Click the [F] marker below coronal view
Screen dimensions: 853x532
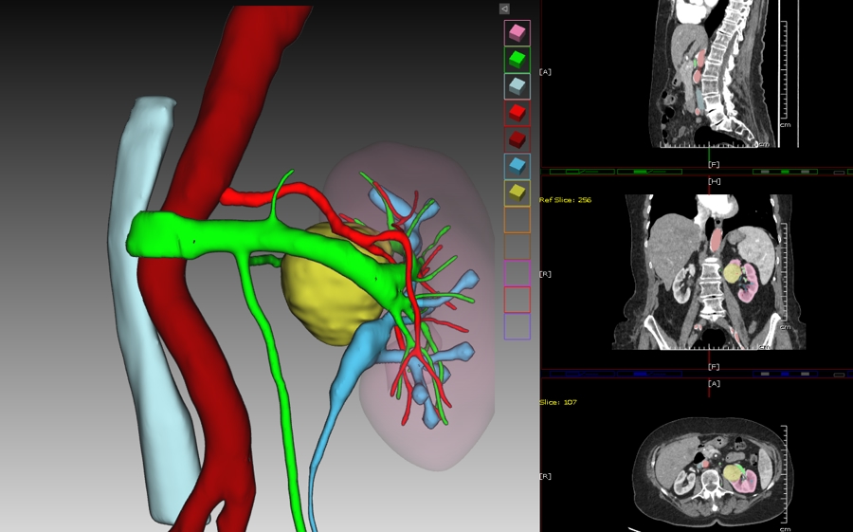point(715,366)
